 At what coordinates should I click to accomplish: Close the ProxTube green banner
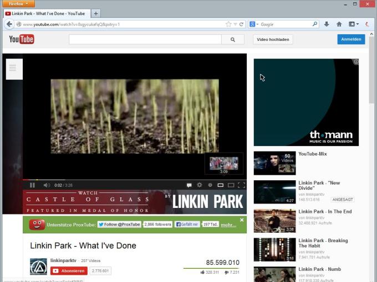(x=242, y=220)
